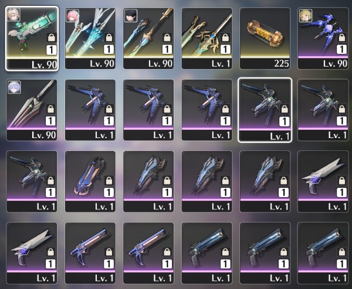Select the starry blue rectifier at Lv. 90
352x289 pixels.
click(x=323, y=38)
